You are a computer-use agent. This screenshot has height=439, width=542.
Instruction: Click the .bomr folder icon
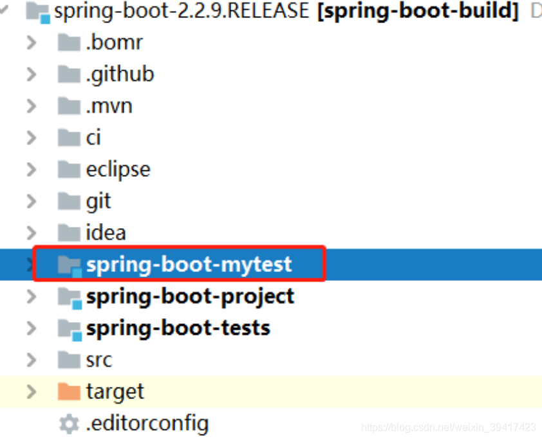tap(69, 42)
